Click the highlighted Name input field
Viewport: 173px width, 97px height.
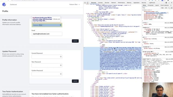click(x=47, y=25)
